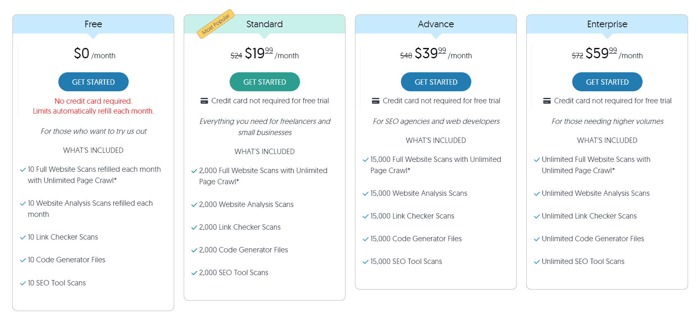
Task: Click GET STARTED on the Advance plan
Action: click(x=436, y=82)
